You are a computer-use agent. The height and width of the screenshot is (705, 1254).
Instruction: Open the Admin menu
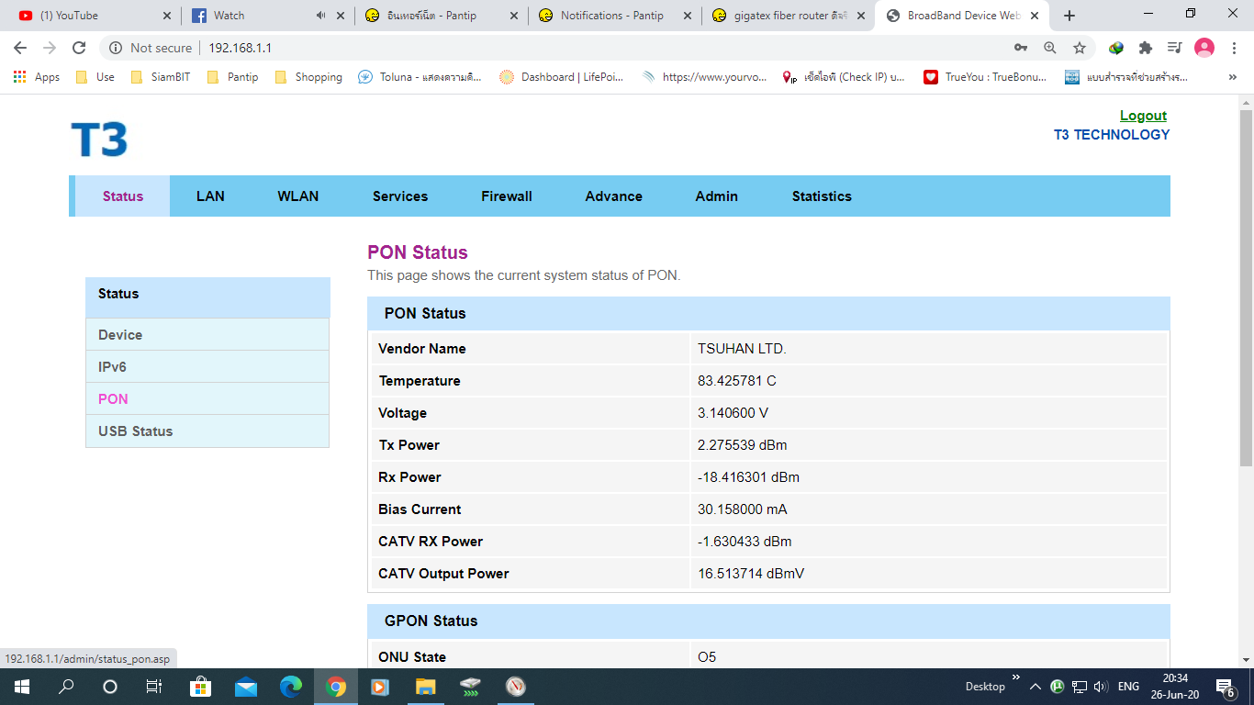click(x=717, y=196)
